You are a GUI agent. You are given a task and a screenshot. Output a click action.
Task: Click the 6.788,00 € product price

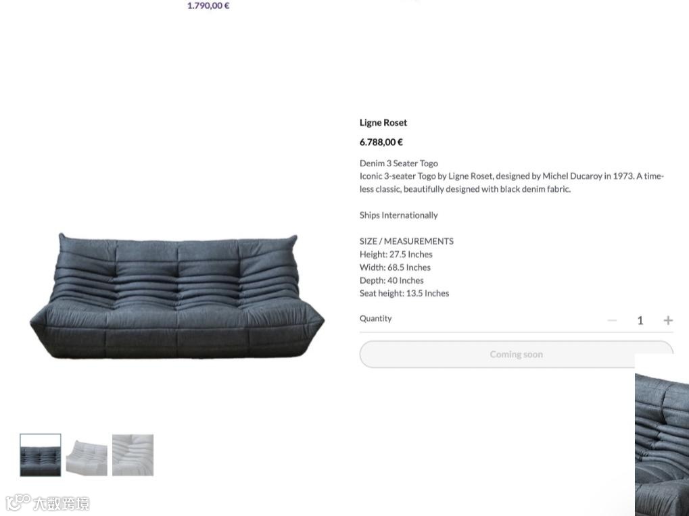click(x=381, y=142)
